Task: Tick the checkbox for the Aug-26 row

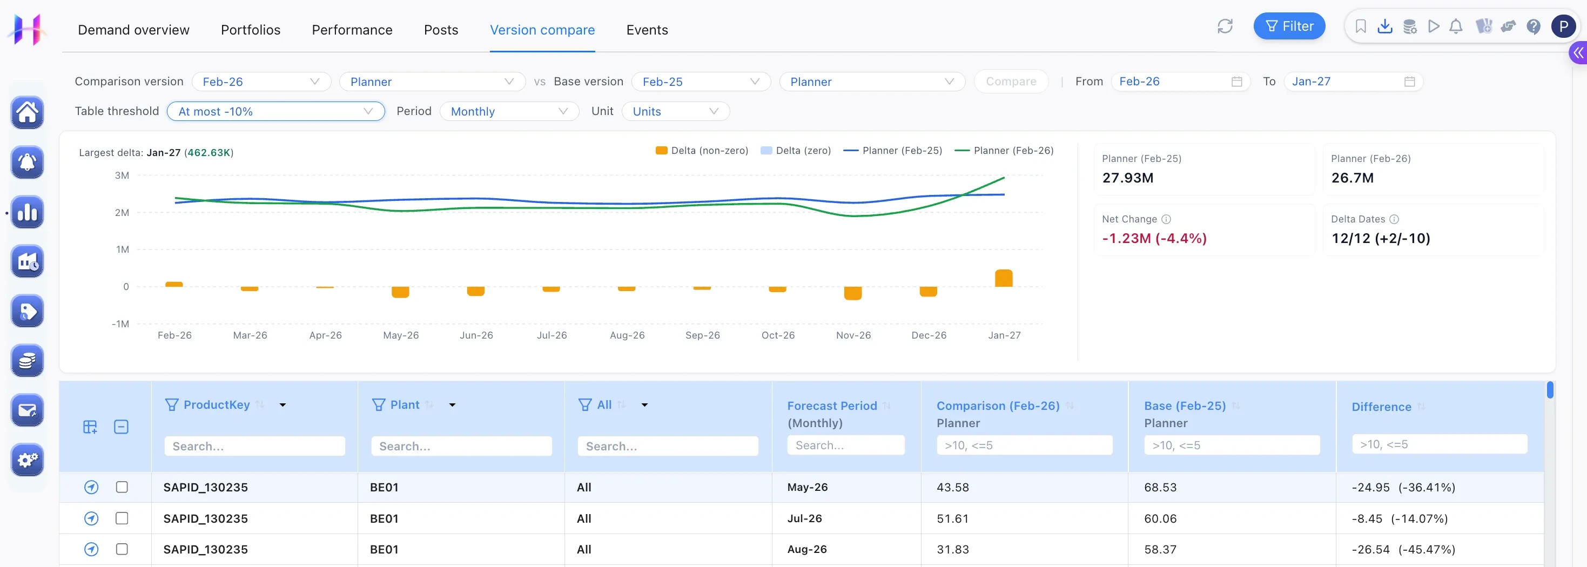Action: (x=122, y=549)
